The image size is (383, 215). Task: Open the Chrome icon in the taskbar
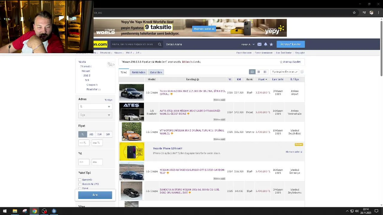(34, 211)
